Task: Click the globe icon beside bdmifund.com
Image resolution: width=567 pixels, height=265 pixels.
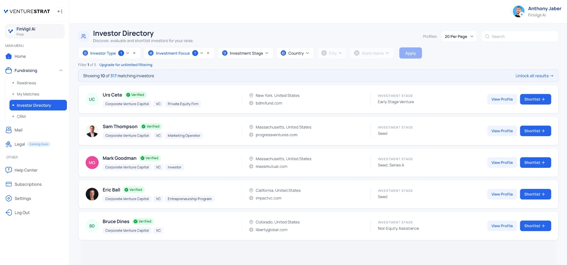Action: click(251, 103)
